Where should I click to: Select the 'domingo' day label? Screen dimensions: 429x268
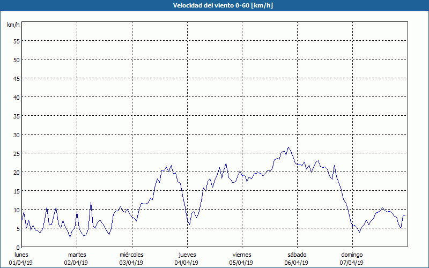pos(352,255)
